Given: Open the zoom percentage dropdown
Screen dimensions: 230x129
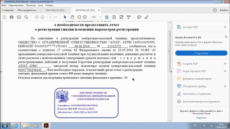Looking at the screenshot, I should click(100, 17).
